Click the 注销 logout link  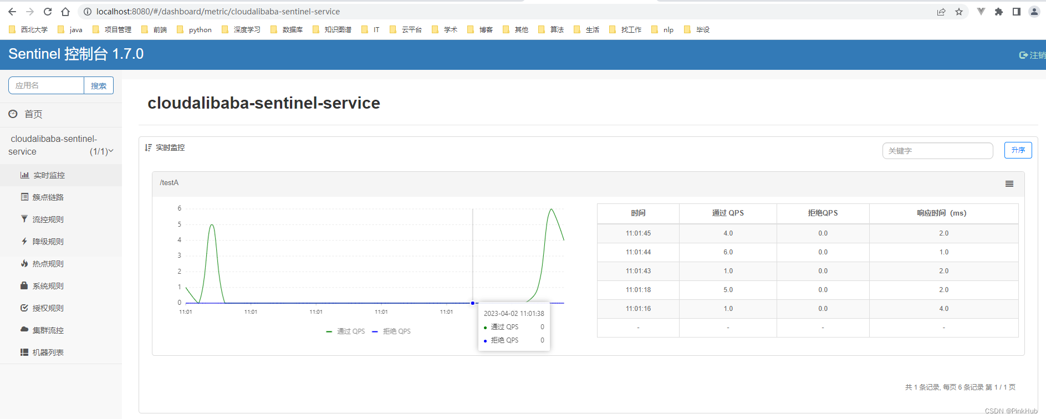click(1033, 55)
